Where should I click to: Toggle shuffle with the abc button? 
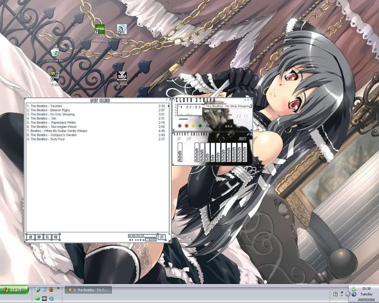tap(228, 126)
